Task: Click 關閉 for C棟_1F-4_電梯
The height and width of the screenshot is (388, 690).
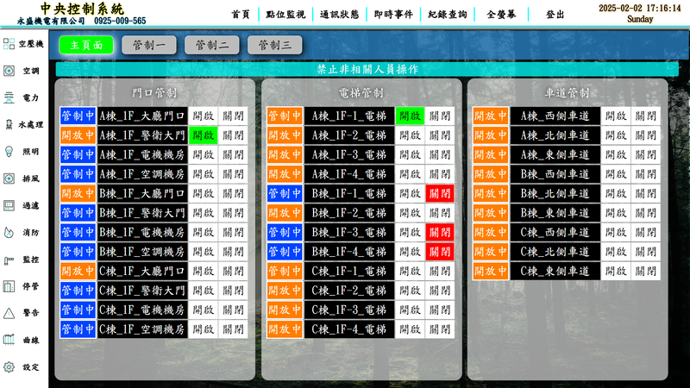Action: pos(440,329)
